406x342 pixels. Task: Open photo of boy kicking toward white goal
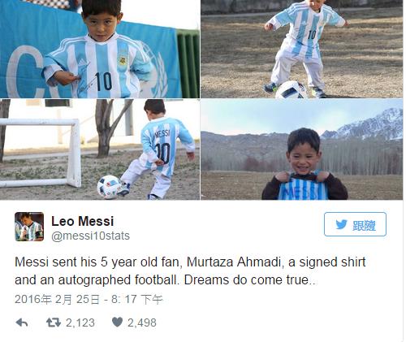(x=100, y=149)
